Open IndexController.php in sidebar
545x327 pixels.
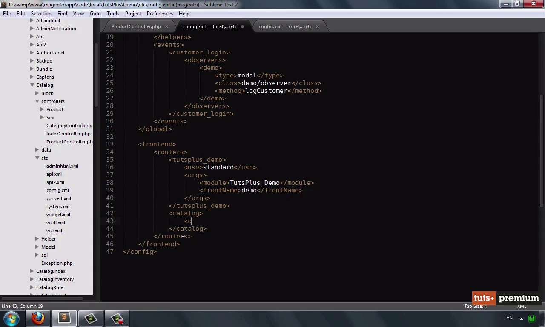pyautogui.click(x=69, y=134)
